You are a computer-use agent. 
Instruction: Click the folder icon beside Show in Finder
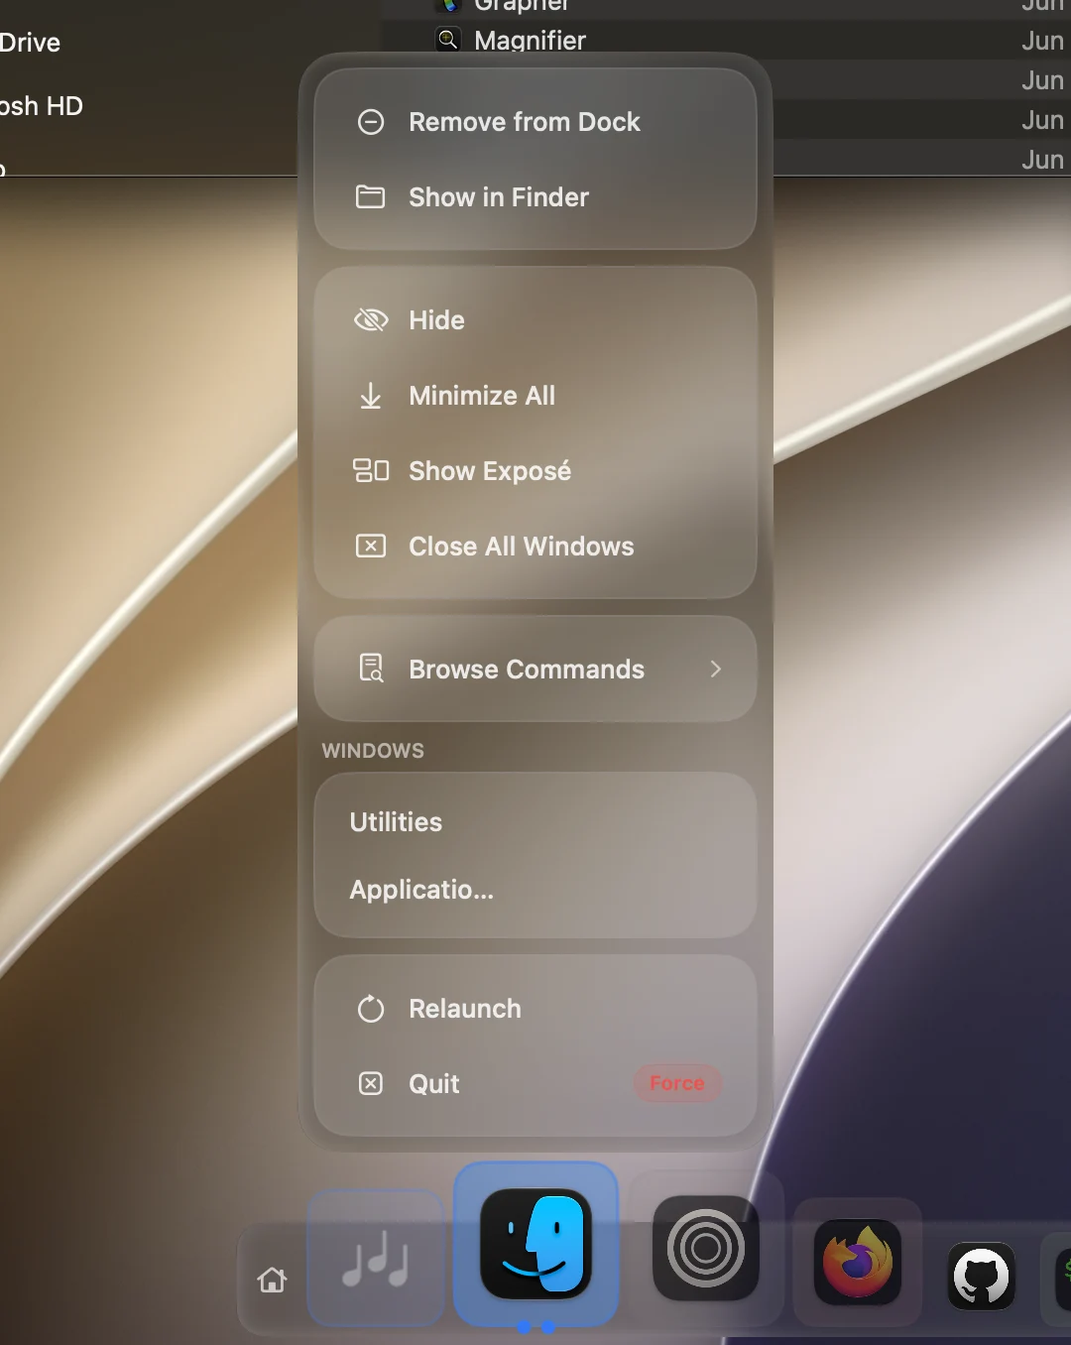tap(371, 197)
